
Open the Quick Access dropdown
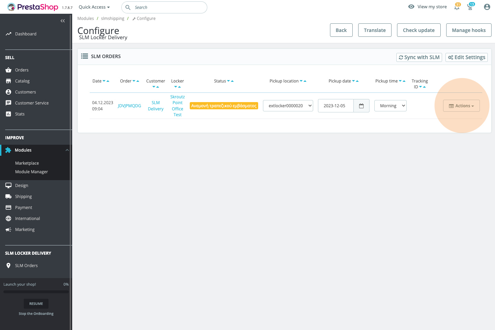coord(94,7)
